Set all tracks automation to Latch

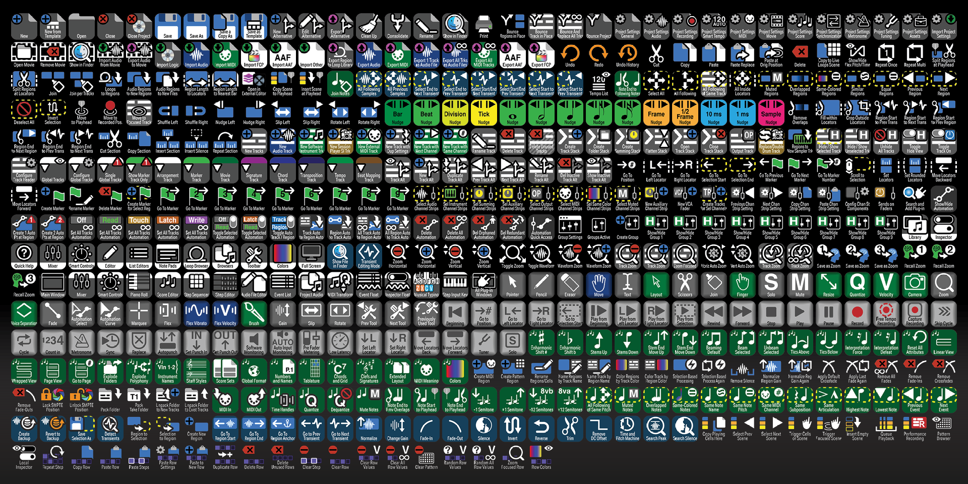point(167,227)
